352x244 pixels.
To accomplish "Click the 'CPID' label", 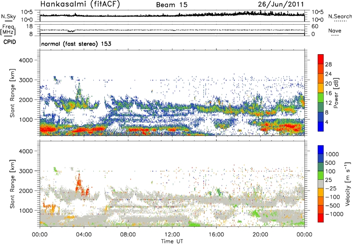I will pos(10,42).
